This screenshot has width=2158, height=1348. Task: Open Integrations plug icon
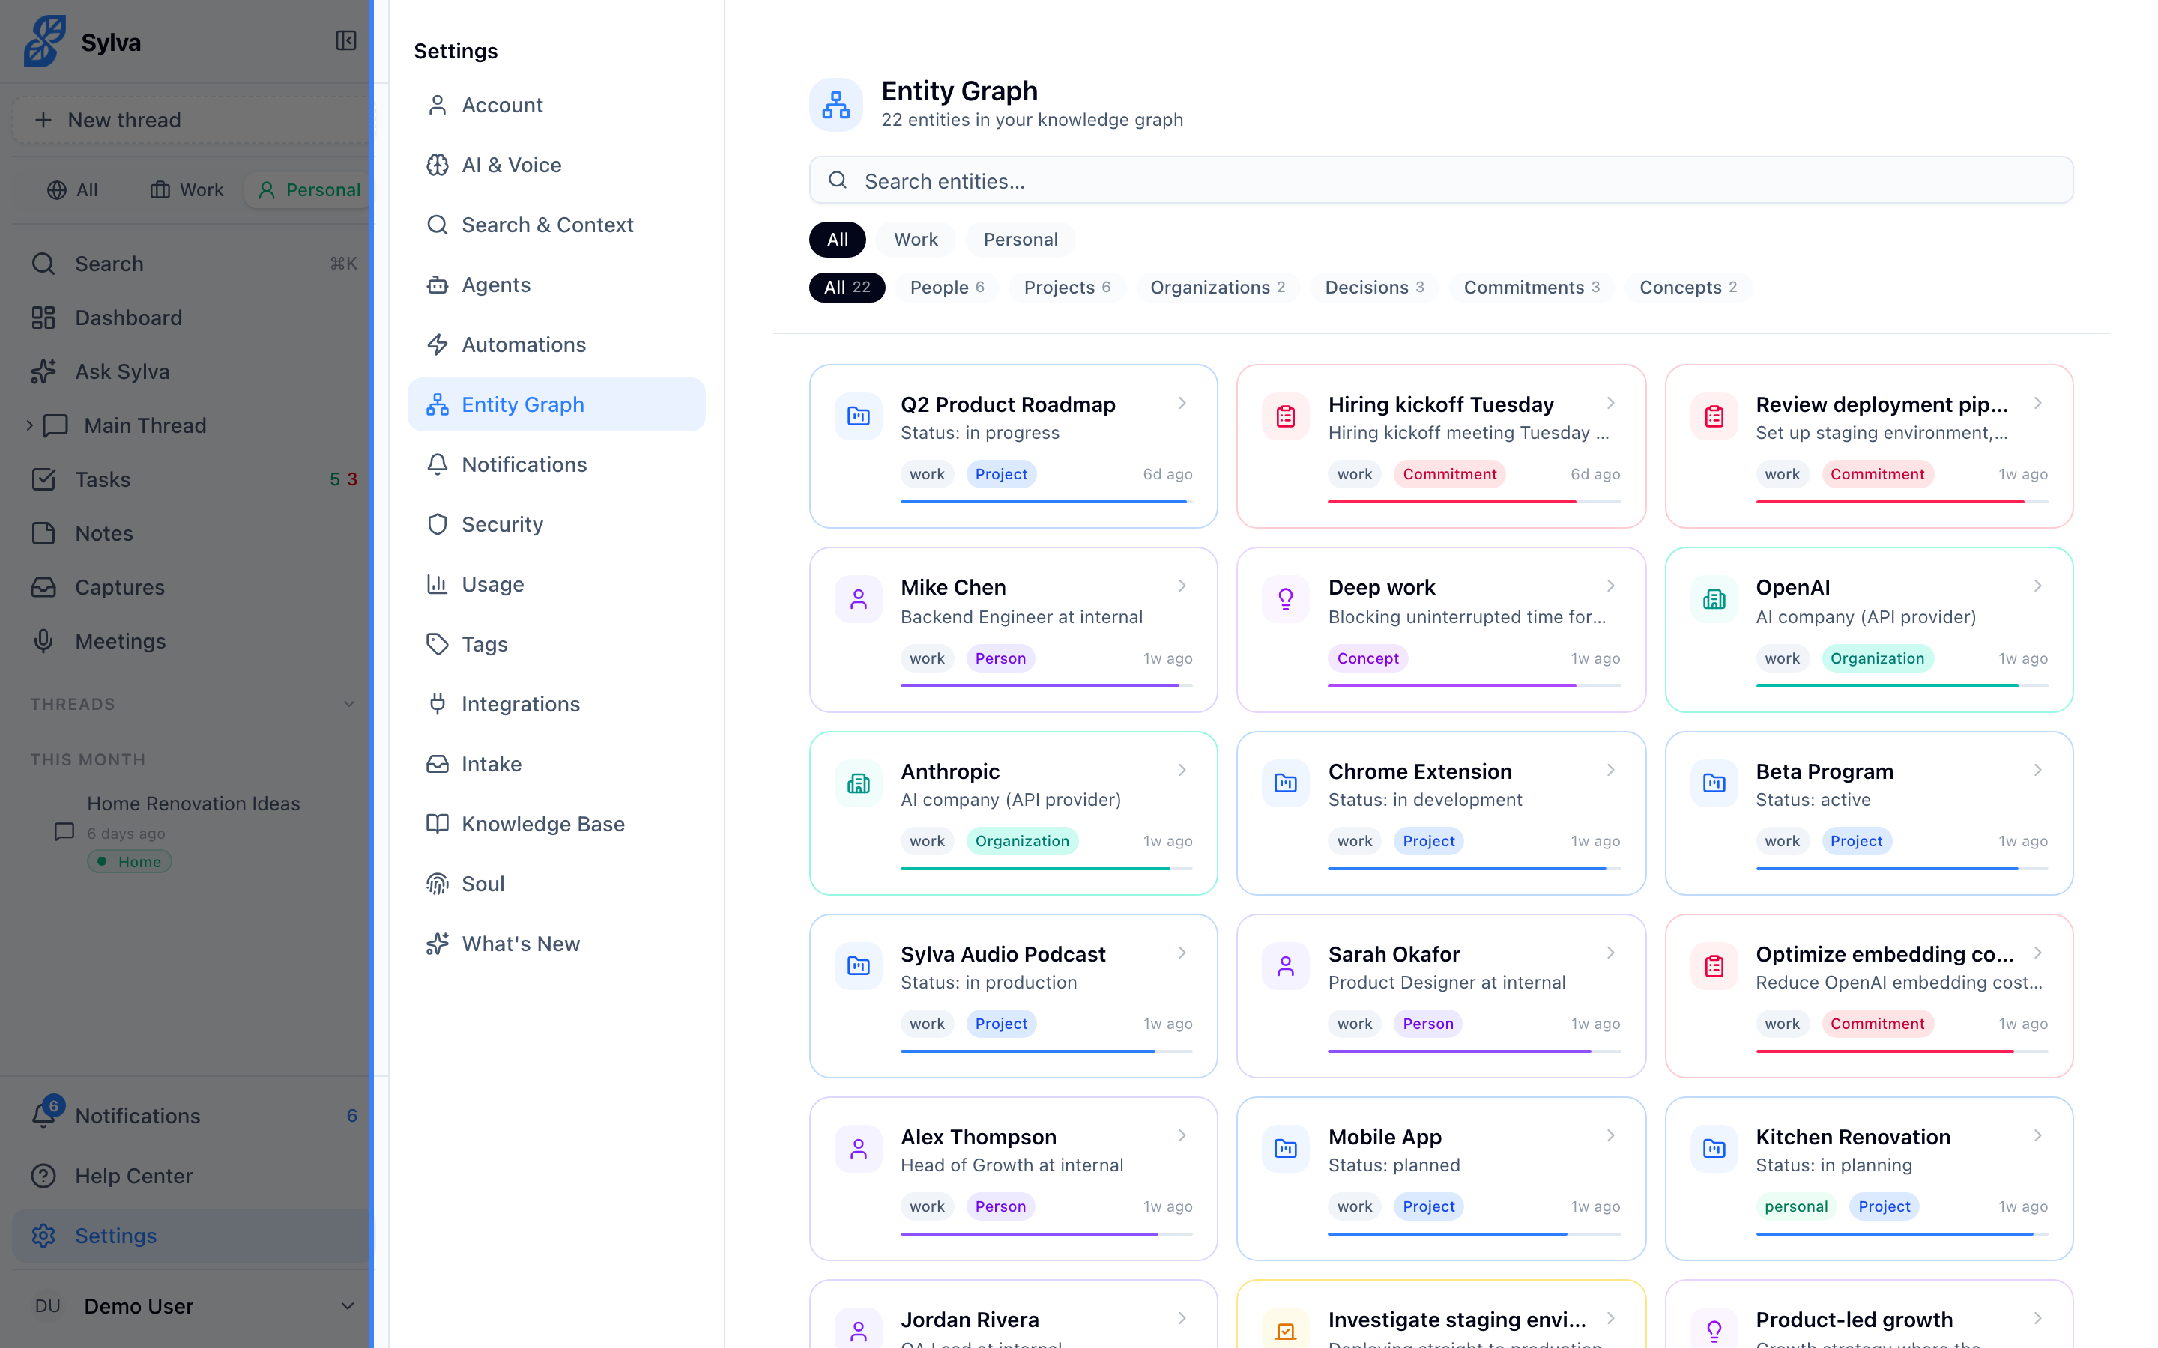click(437, 703)
